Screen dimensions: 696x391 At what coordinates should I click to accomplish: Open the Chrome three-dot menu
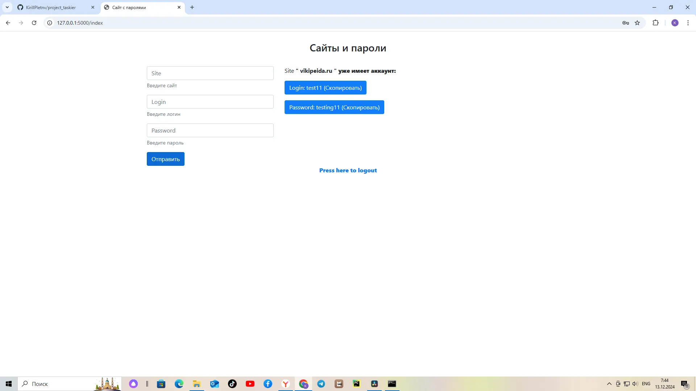click(x=688, y=23)
